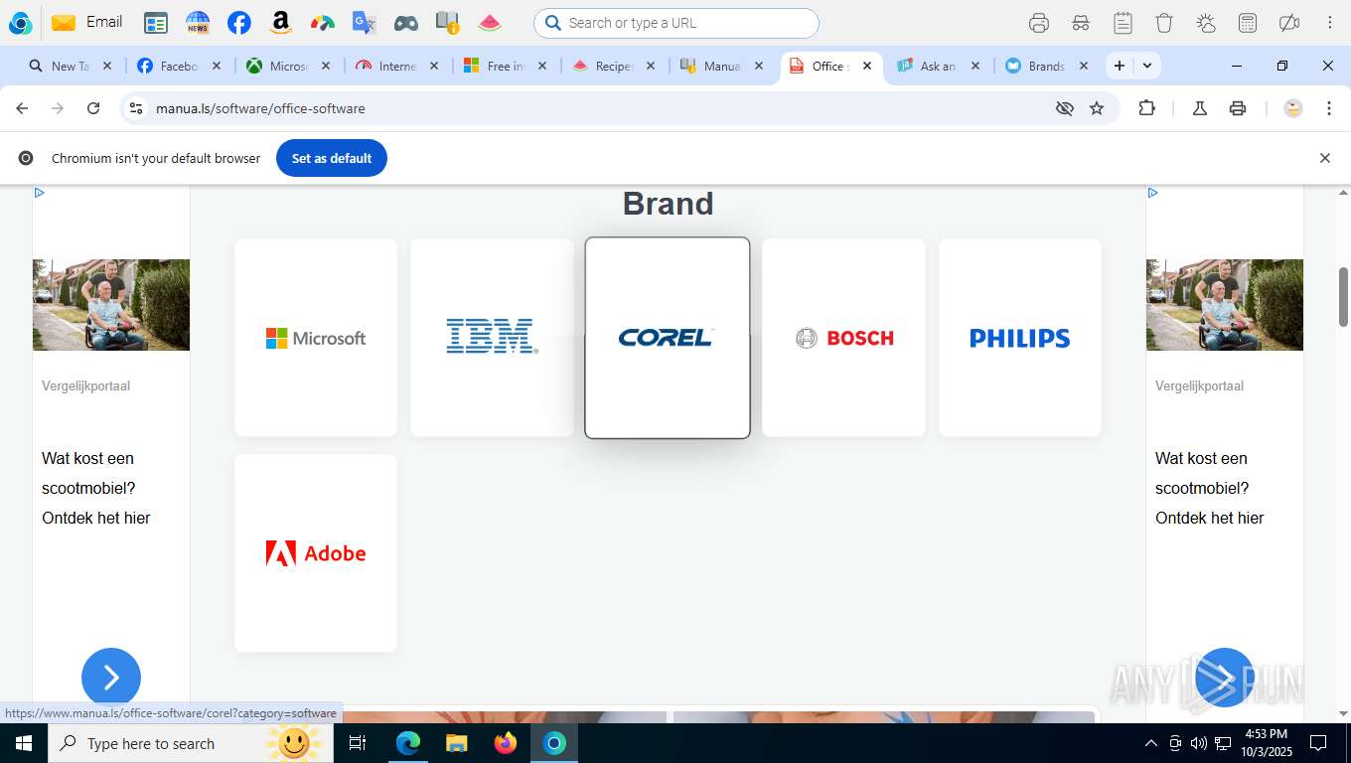Click the manuals book shortcut icon
This screenshot has height=763, width=1351.
coord(447,23)
